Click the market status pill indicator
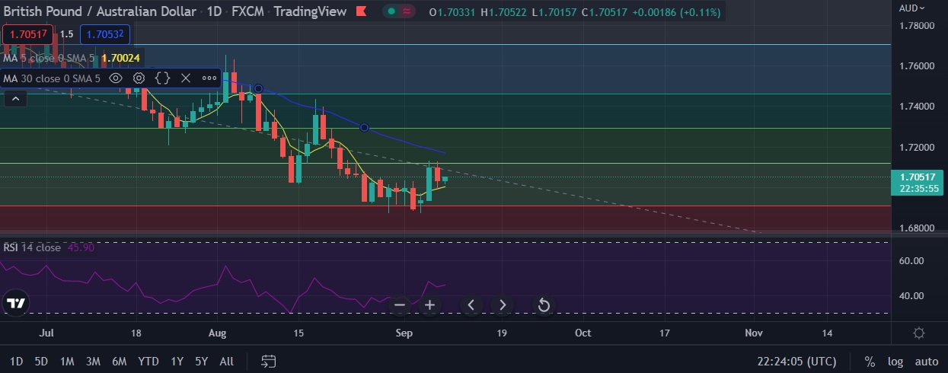948x373 pixels. point(399,11)
